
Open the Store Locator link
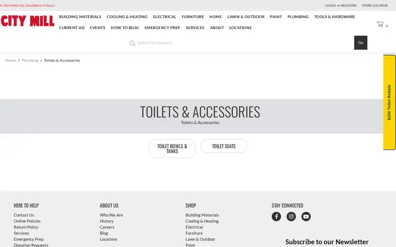[x=375, y=5]
